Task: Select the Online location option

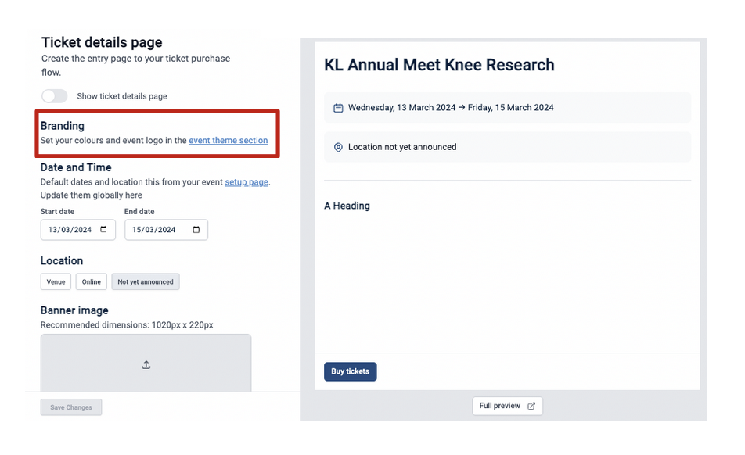Action: [92, 281]
